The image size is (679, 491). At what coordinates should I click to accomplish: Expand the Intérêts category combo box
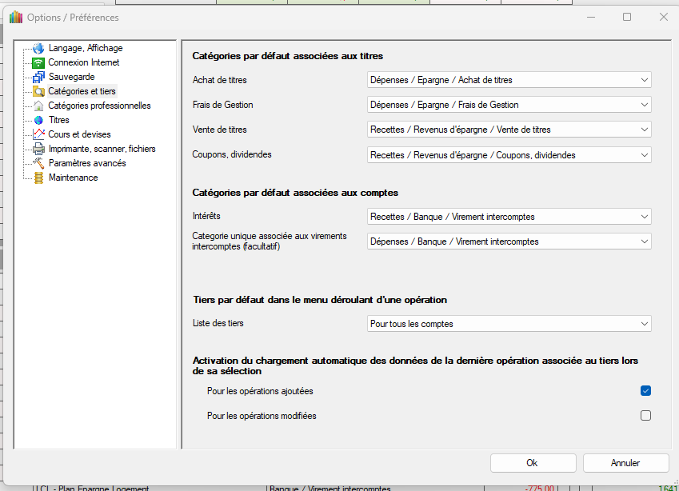pyautogui.click(x=509, y=217)
